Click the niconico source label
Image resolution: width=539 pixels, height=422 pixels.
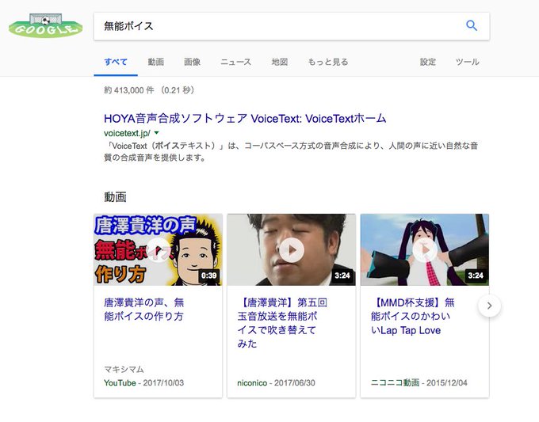[x=252, y=383]
